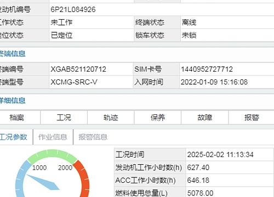Click the 终端状态 label
The image size is (274, 197).
tap(150, 22)
